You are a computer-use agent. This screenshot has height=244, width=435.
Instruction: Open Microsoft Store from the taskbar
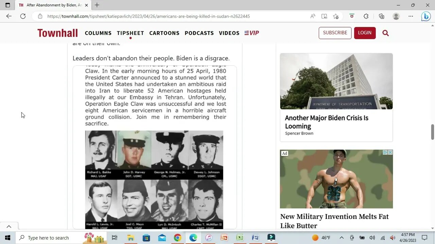pyautogui.click(x=146, y=238)
